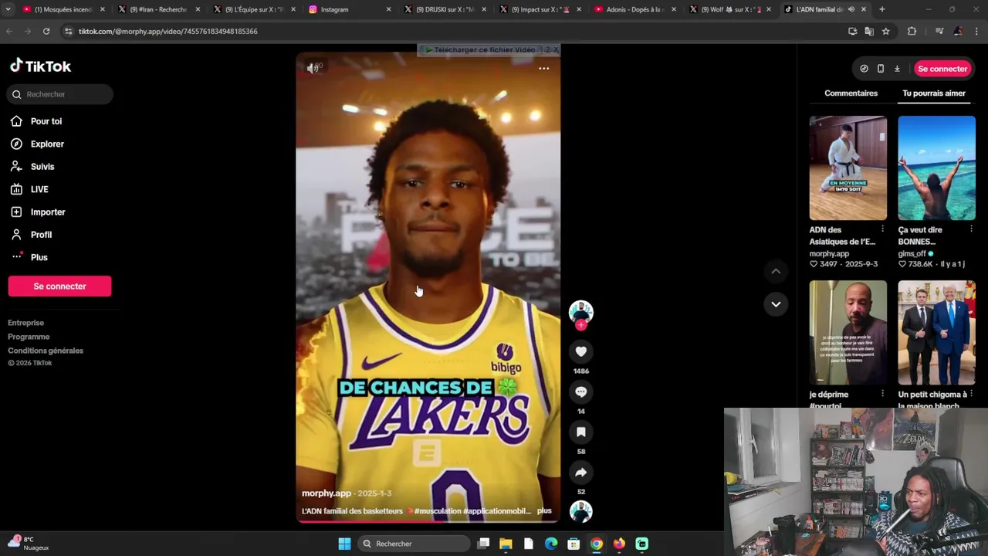Screen dimensions: 988x556
Task: Like the video with the heart icon
Action: 581,351
